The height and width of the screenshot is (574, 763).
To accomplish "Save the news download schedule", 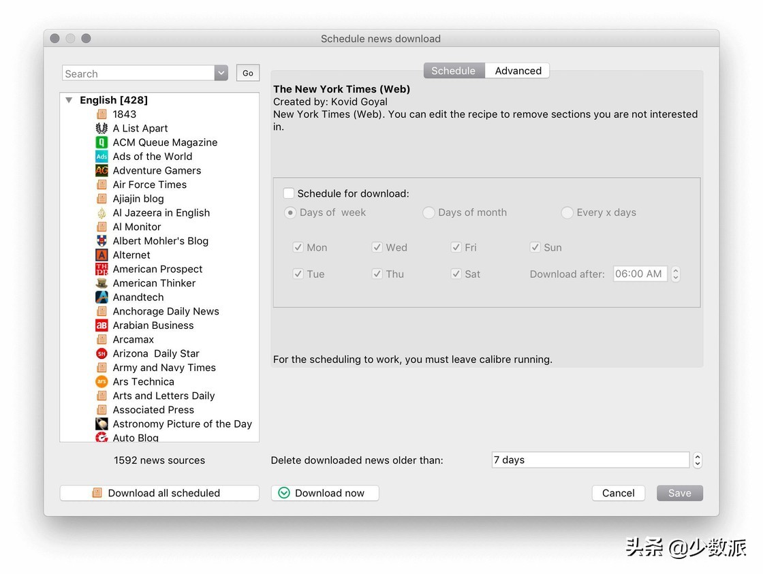I will point(680,493).
